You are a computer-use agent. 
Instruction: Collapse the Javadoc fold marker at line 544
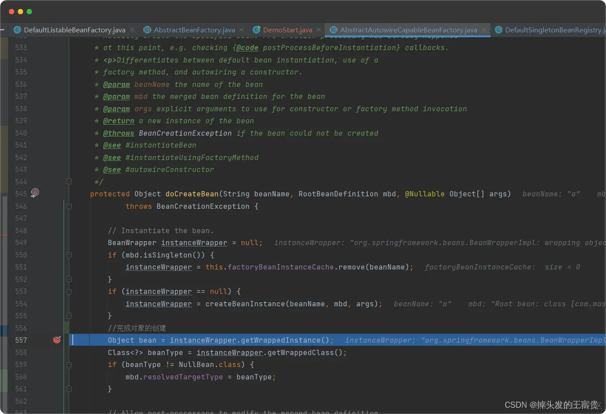pos(69,181)
